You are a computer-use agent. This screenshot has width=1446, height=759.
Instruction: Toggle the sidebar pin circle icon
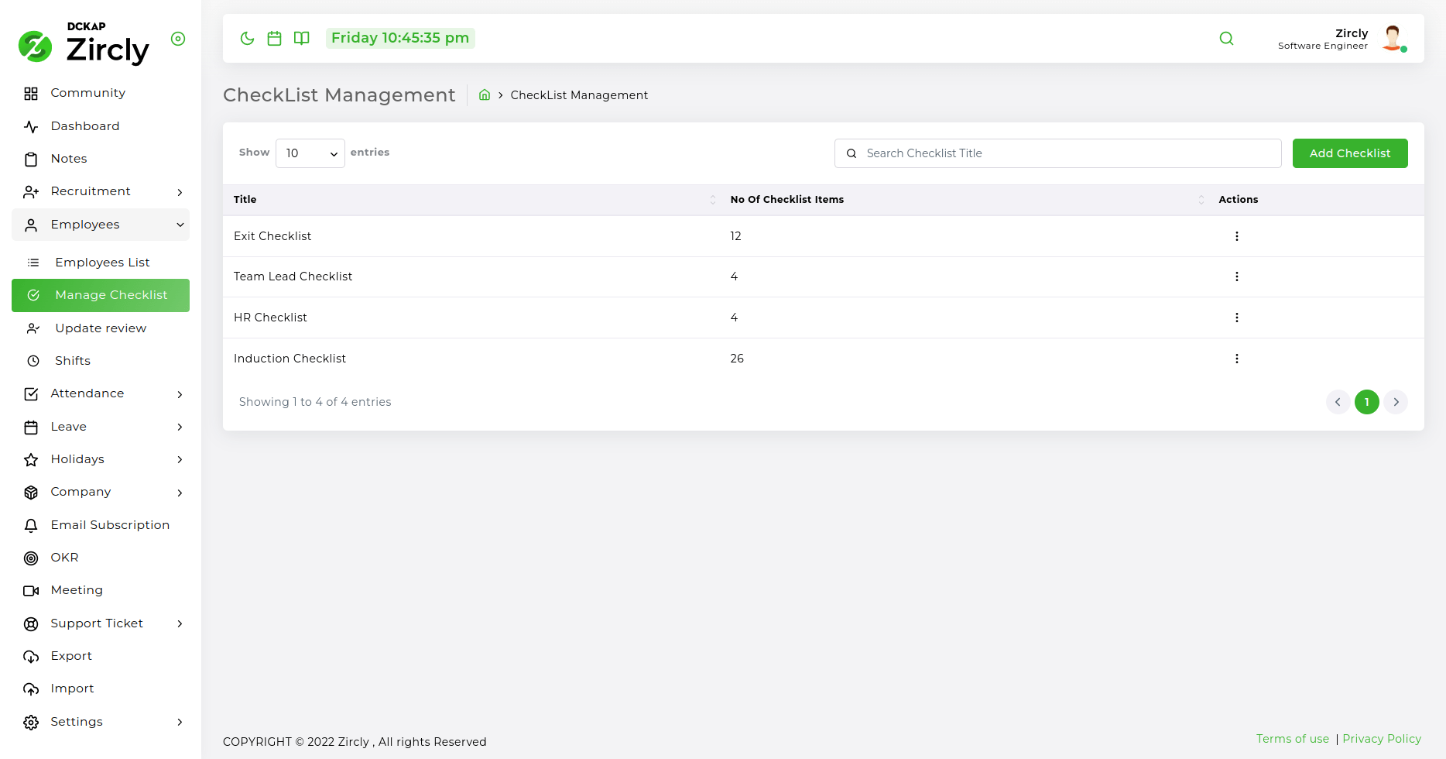click(178, 39)
